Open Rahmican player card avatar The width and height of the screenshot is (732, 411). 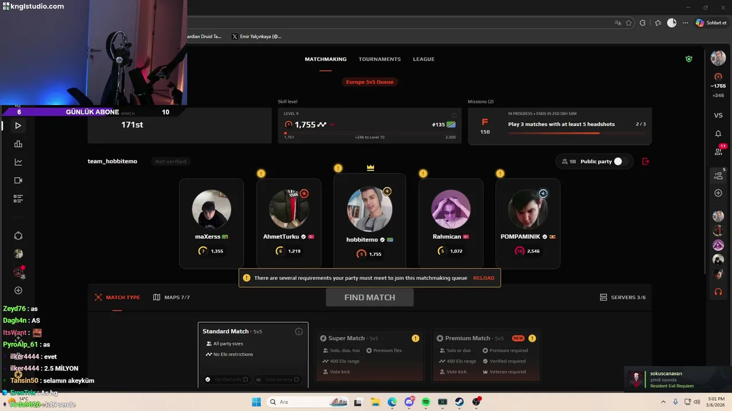451,209
